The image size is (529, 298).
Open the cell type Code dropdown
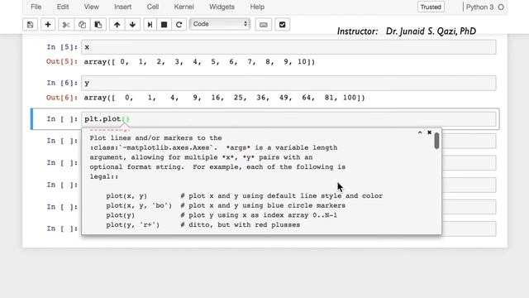pos(220,24)
